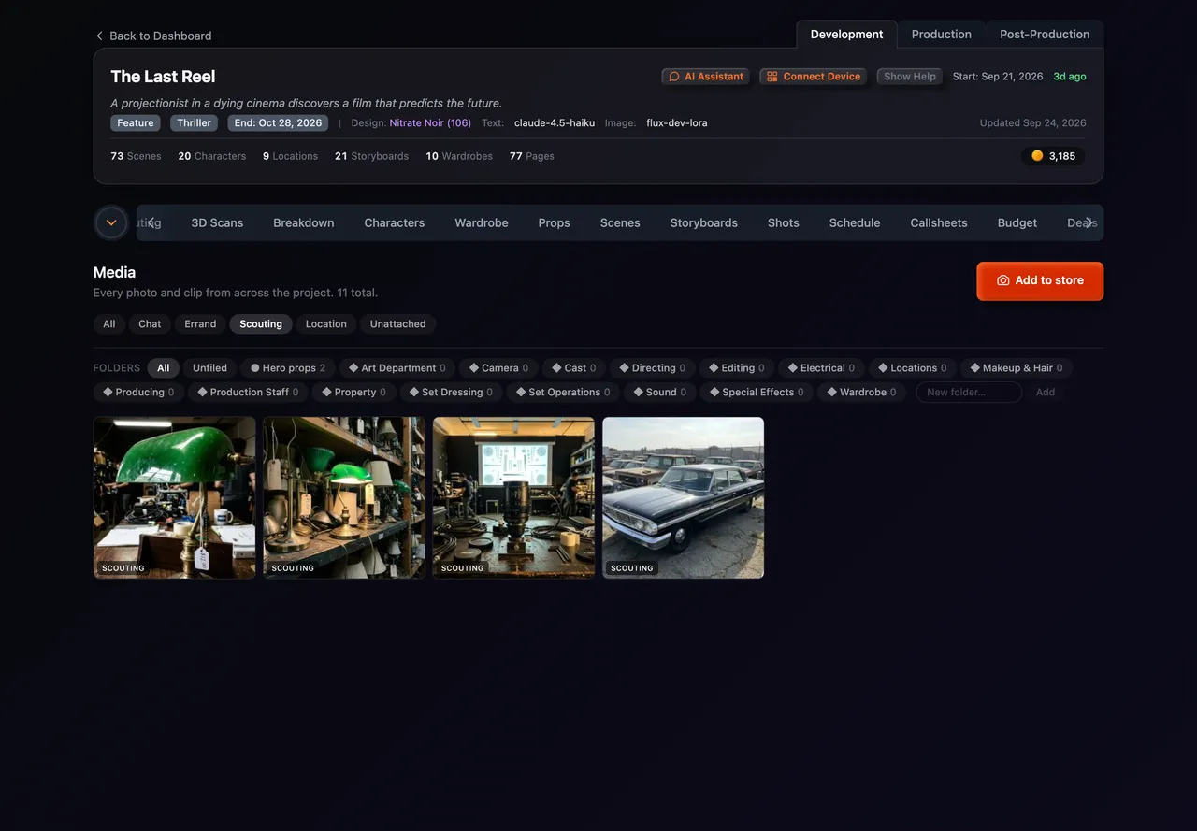
Task: Filter media by Errand
Action: pos(200,324)
